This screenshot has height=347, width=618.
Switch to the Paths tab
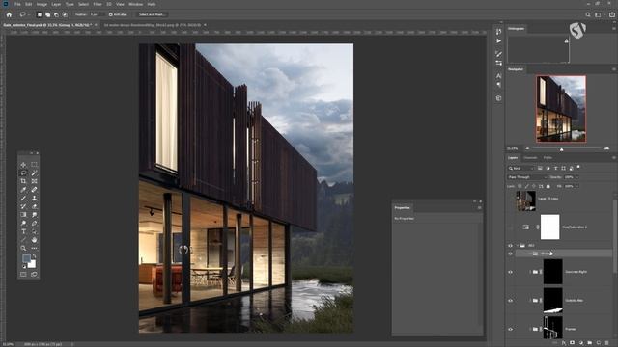(x=548, y=158)
